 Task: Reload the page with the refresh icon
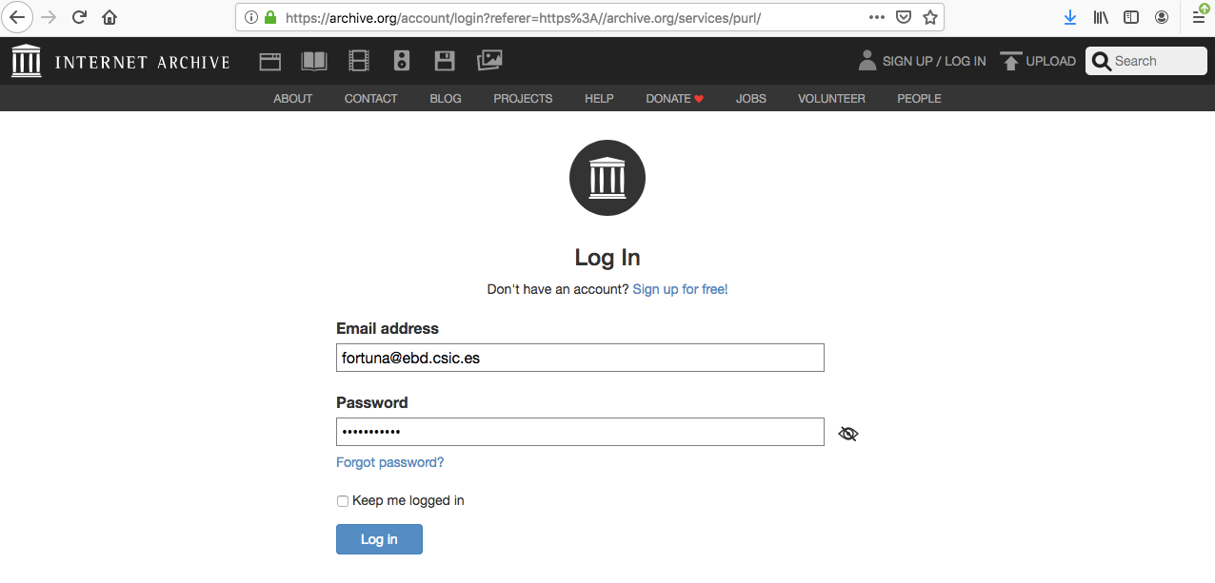pos(80,17)
